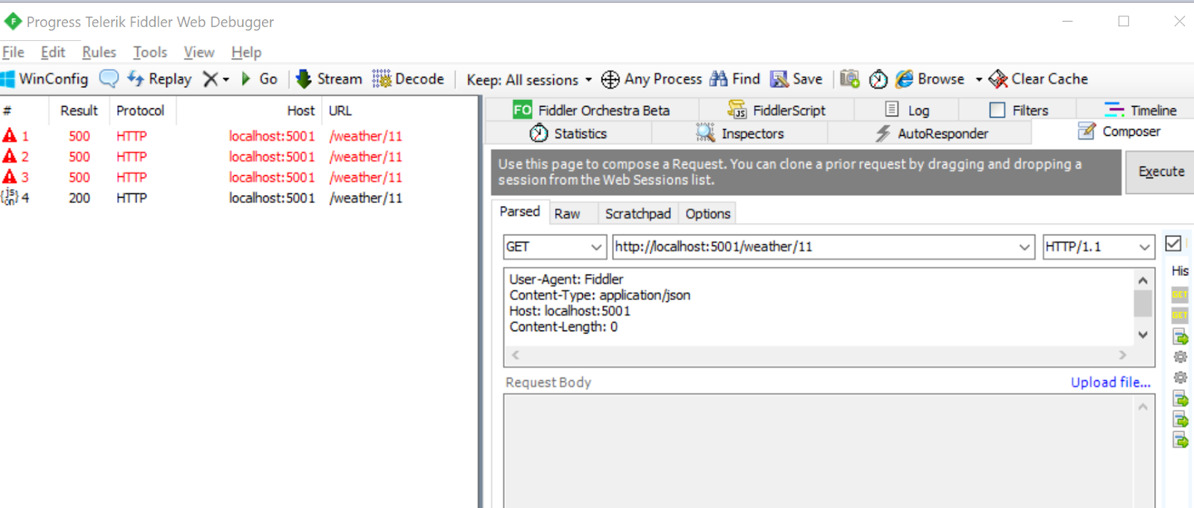
Task: Click the comment speech bubble icon
Action: pyautogui.click(x=109, y=79)
